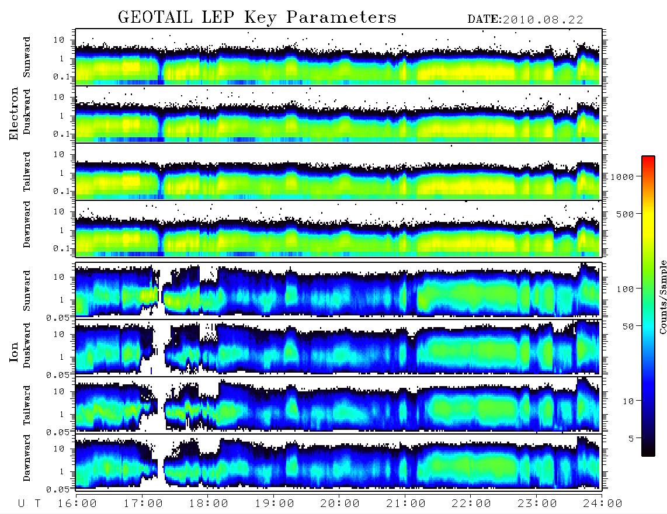
Task: Click the 16:00 time axis label
Action: (77, 503)
